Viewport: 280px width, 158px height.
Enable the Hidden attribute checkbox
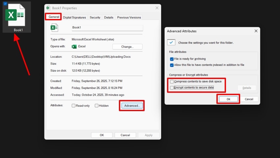[x=97, y=106]
